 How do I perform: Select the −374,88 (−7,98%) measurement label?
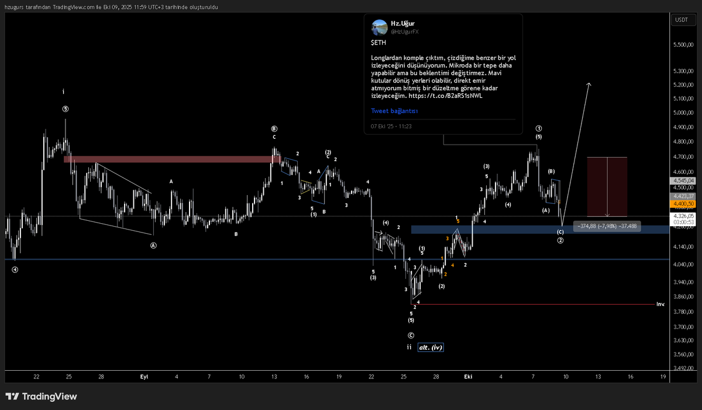pyautogui.click(x=607, y=226)
